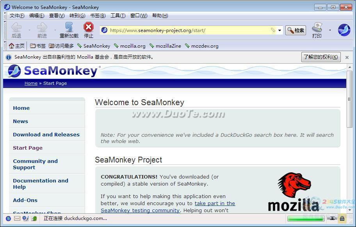Open the SeaMonkey bookmark in personal toolbar
356x227 pixels.
pos(94,46)
